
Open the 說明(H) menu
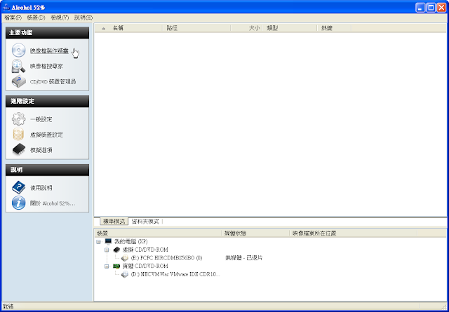[x=83, y=18]
